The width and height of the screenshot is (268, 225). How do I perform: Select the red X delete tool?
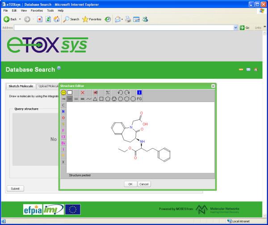[x=82, y=93]
